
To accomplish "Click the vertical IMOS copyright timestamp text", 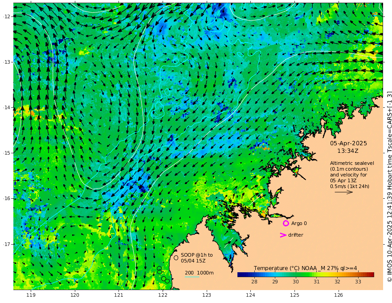I will click(389, 187).
